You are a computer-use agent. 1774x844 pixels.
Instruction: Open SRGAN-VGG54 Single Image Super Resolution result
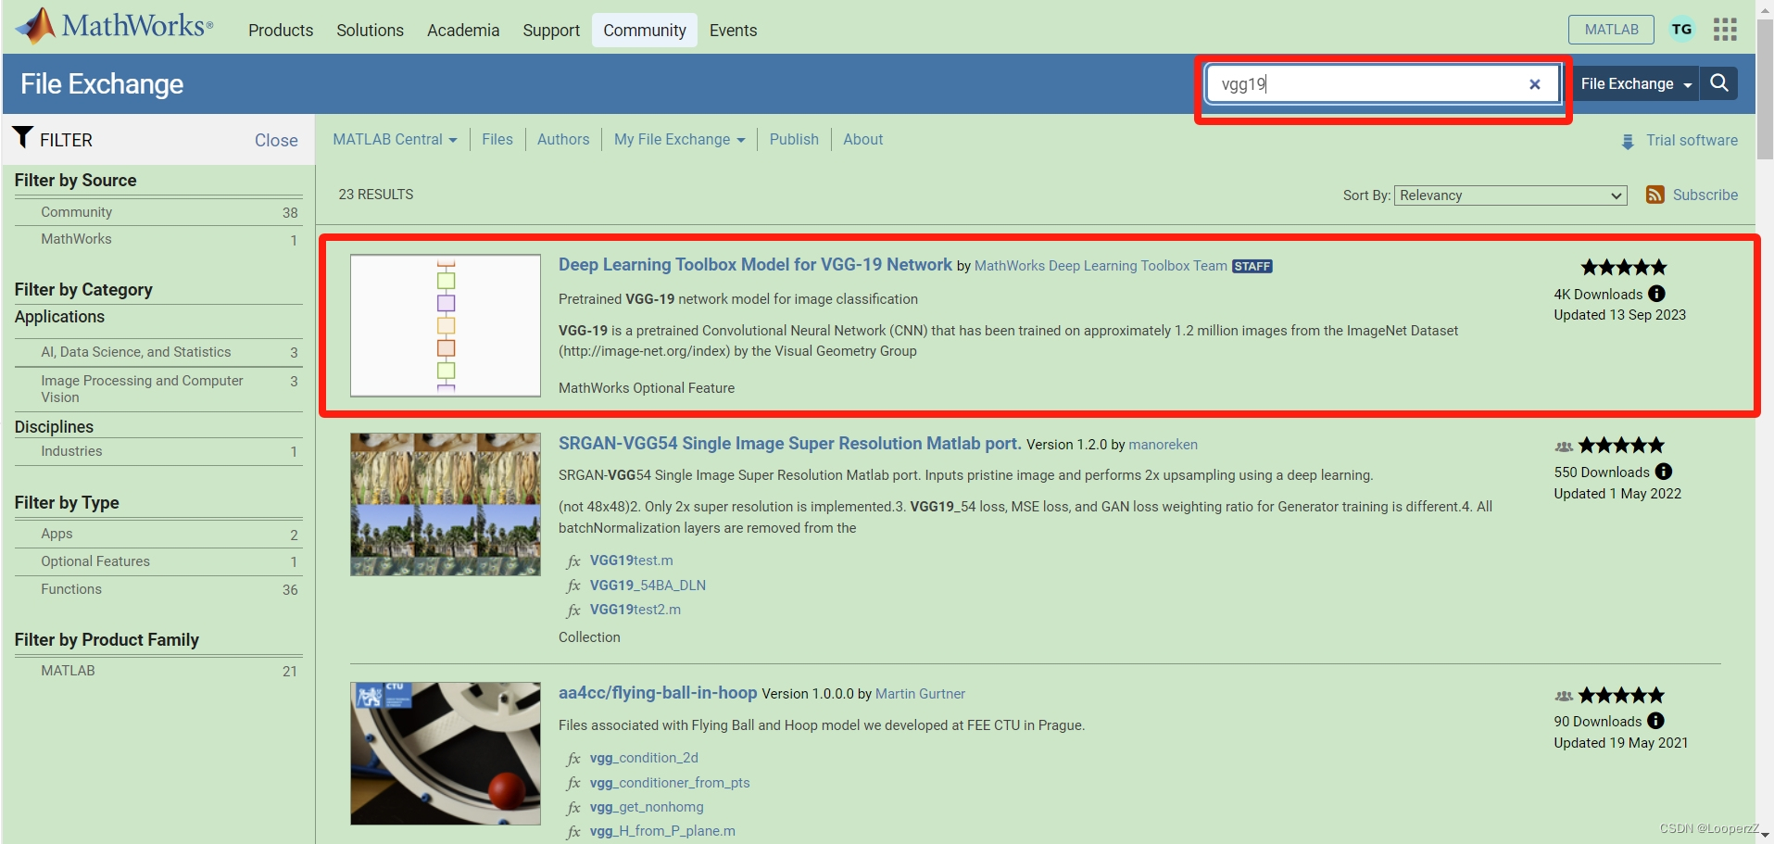tap(789, 444)
